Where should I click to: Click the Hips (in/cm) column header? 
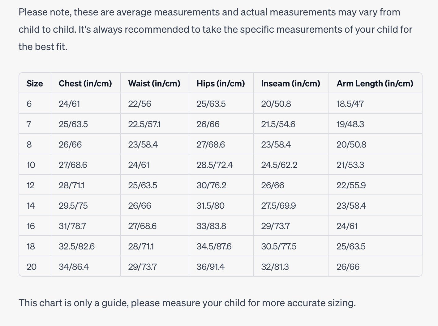click(x=221, y=83)
